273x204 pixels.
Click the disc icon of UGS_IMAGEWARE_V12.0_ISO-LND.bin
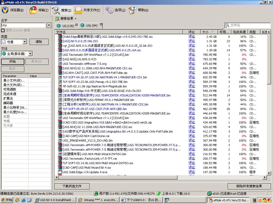(60, 141)
